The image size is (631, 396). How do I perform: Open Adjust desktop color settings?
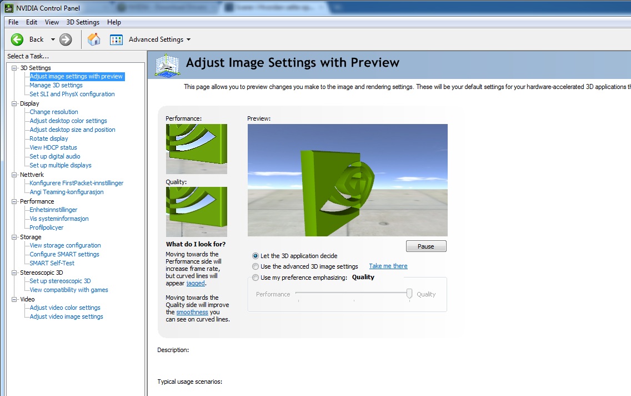tap(68, 121)
